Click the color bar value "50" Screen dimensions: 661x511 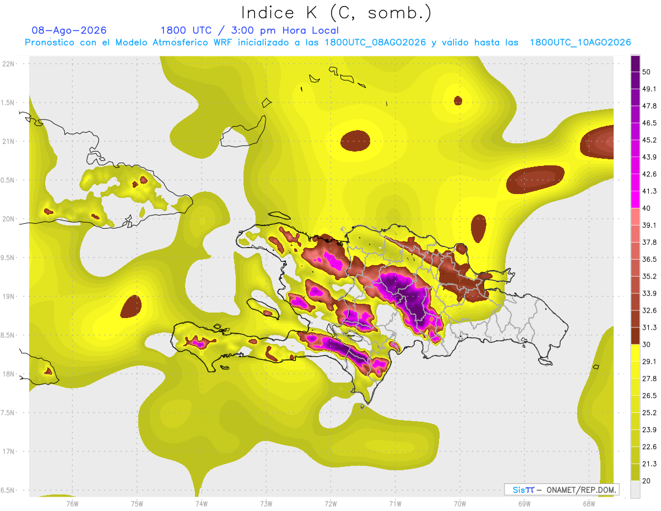tap(647, 72)
